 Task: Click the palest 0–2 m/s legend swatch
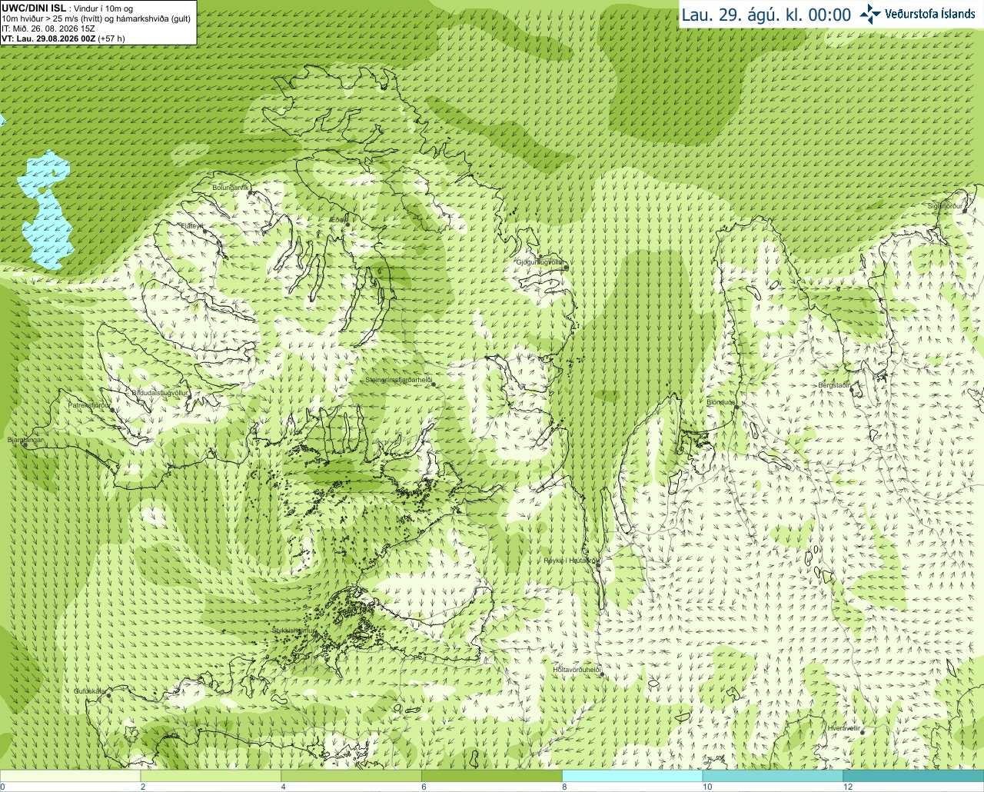70,776
